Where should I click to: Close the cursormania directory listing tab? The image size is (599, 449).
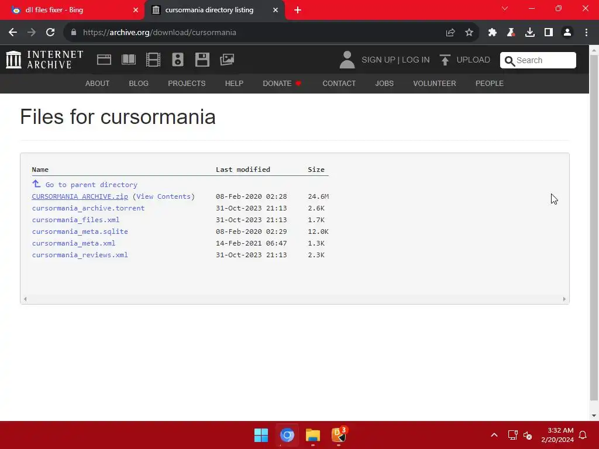275,11
